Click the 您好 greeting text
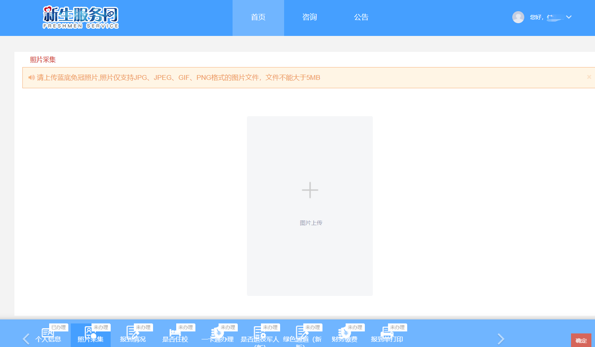This screenshot has height=347, width=595. click(x=537, y=17)
